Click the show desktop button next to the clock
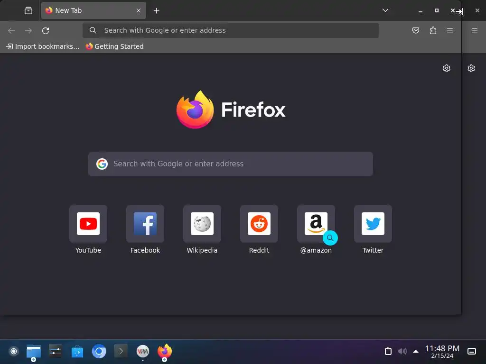Screen dimensions: 486x364 [472, 351]
